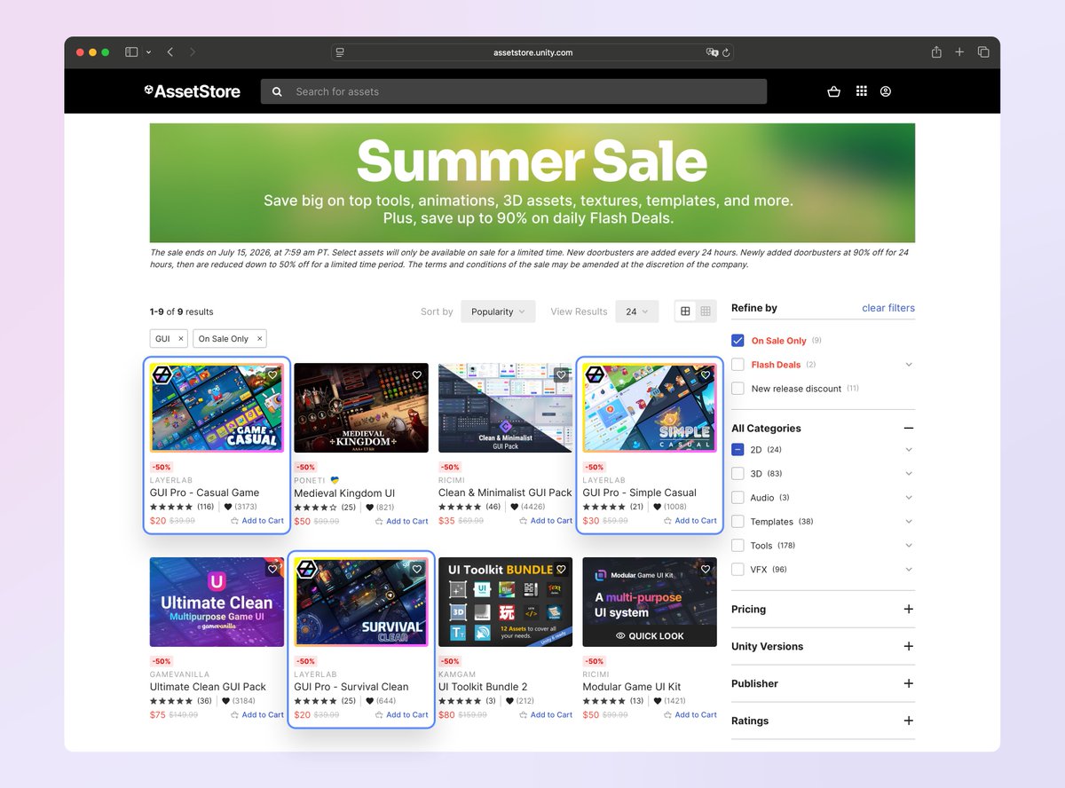The width and height of the screenshot is (1065, 788).
Task: Check the Tools category checkbox
Action: coord(738,546)
